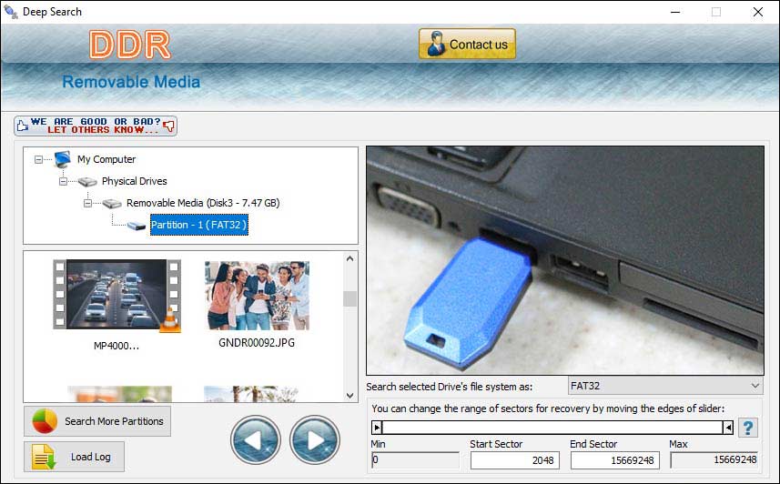Click the Partition 1 drive icon
The width and height of the screenshot is (780, 484).
click(136, 226)
